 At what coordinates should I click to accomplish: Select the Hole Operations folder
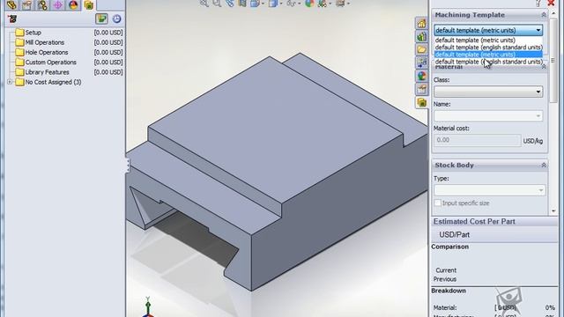(41, 52)
